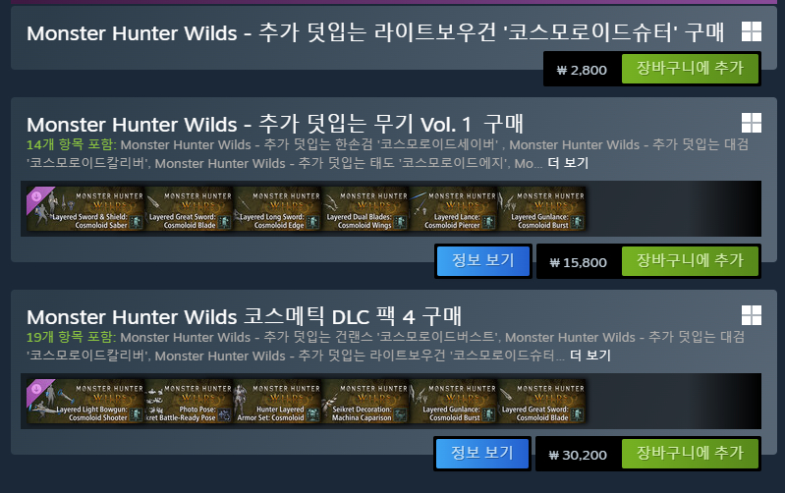Click purple DLC badge on Cosmoloid Saber thumbnail
This screenshot has height=493, width=785.
point(38,198)
